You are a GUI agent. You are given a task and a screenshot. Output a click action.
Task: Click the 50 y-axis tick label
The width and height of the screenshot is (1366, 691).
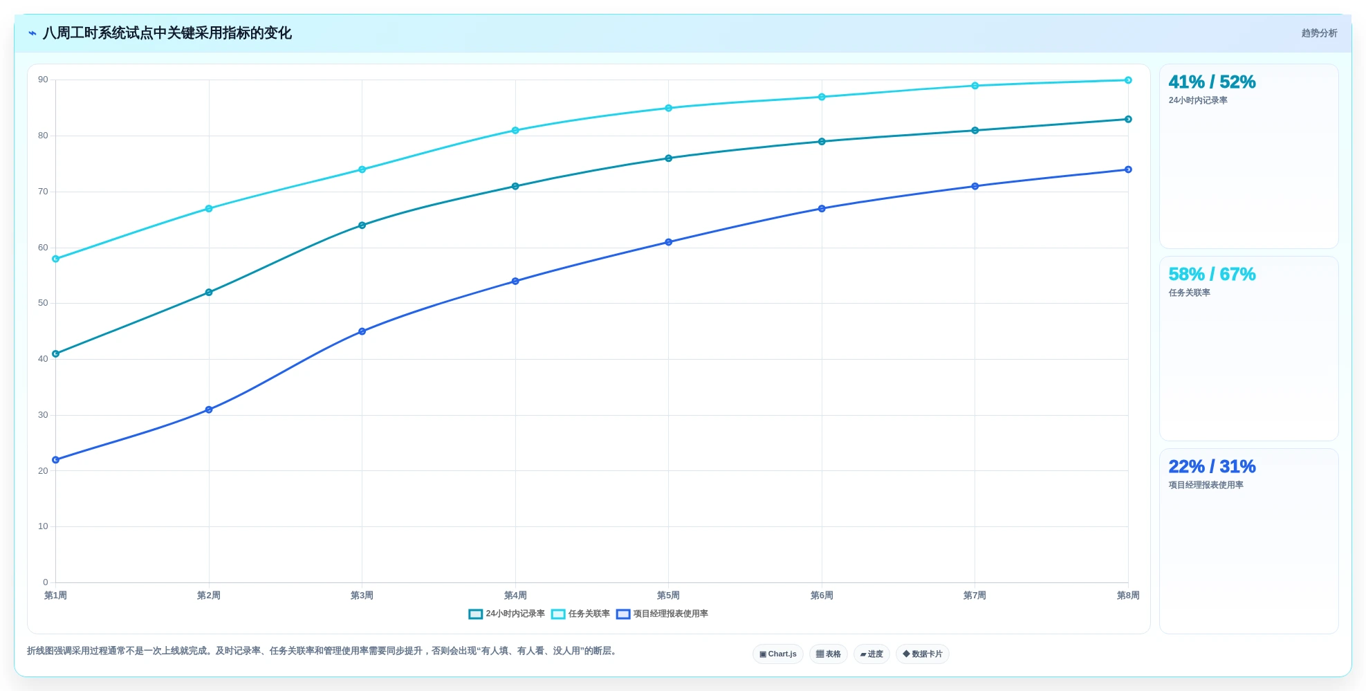coord(43,303)
